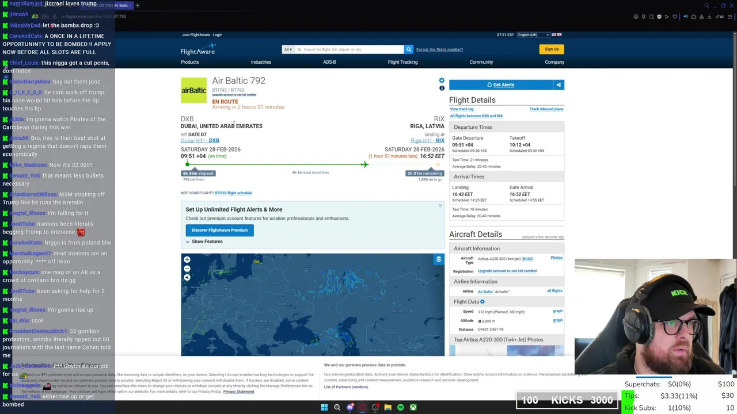
Task: Open File Explorer from the taskbar
Action: 388,407
